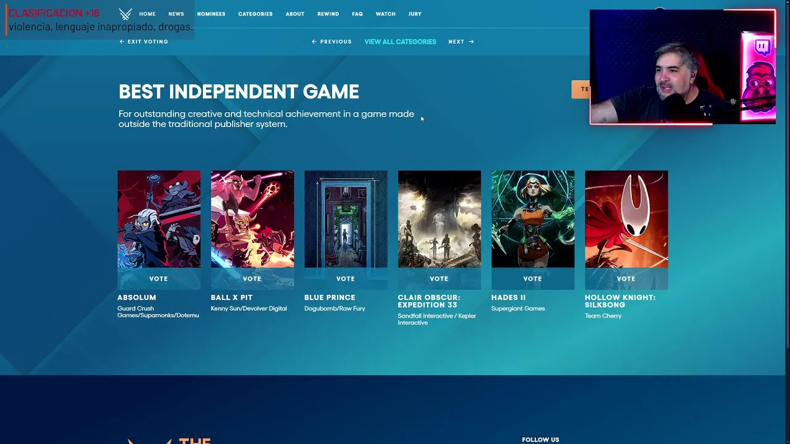Click The Game Awards logo icon
Screen dimensions: 790x444
click(125, 14)
